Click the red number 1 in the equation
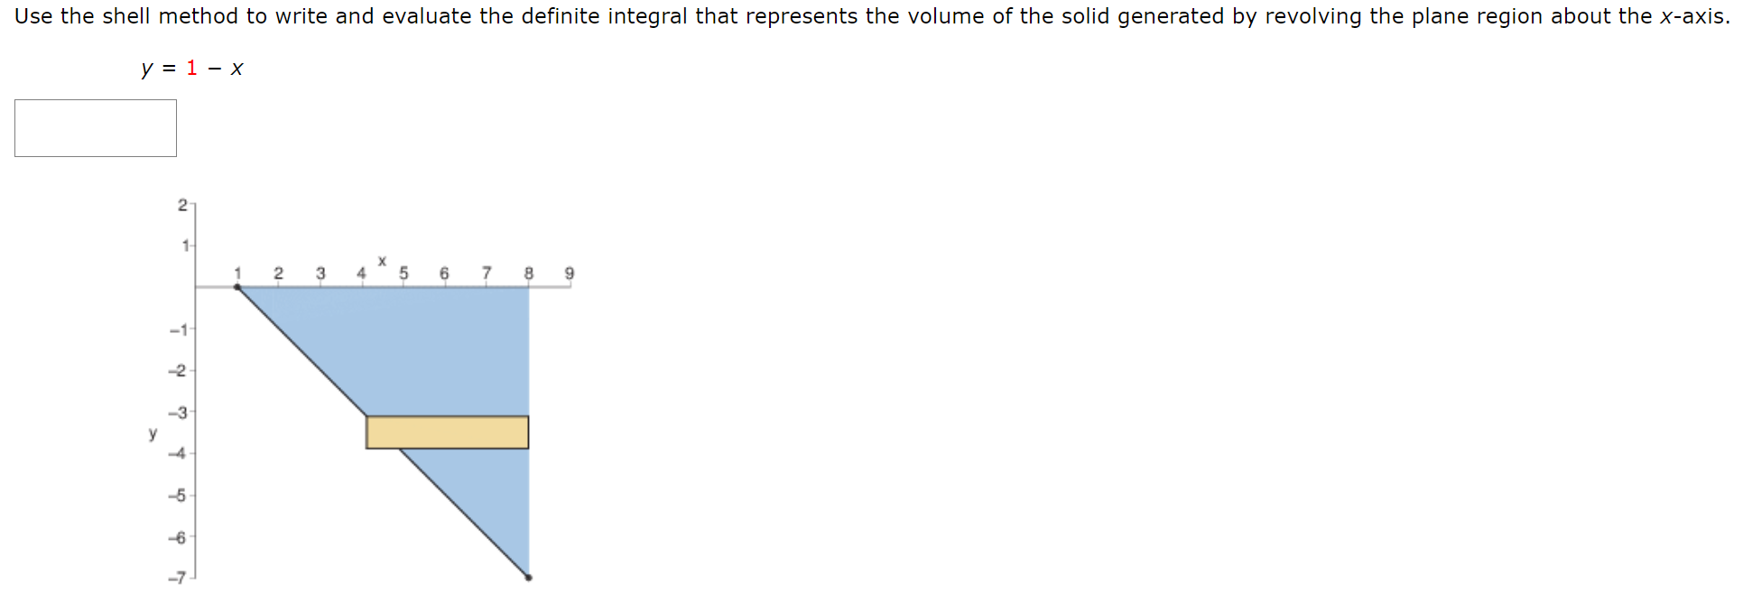1743x612 pixels. point(190,68)
